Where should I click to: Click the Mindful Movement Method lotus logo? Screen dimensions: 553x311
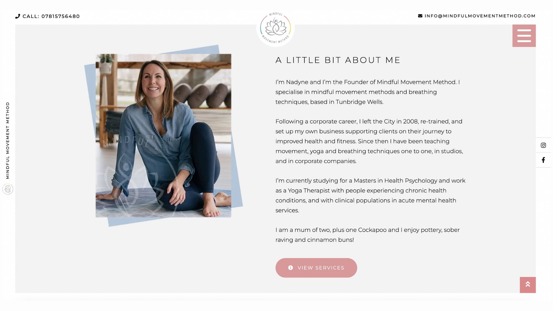(275, 28)
